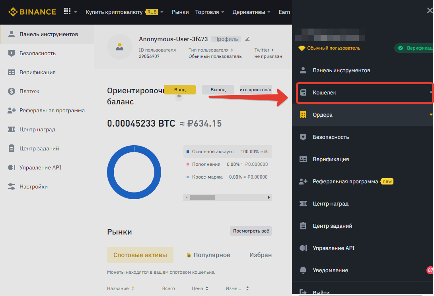Click the ID card icon in dark side panel

click(x=303, y=160)
